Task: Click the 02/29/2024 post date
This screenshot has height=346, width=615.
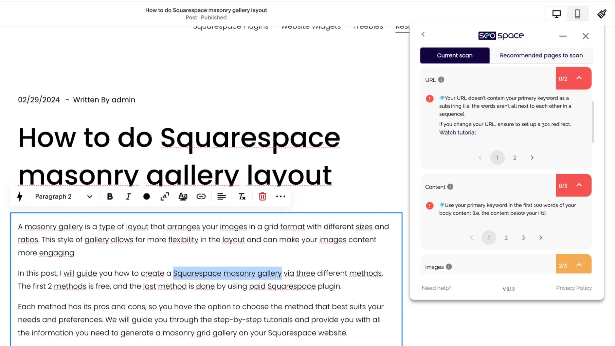Action: pos(39,100)
